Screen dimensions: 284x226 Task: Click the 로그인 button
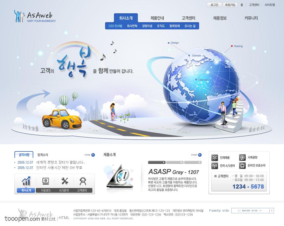[214, 5]
